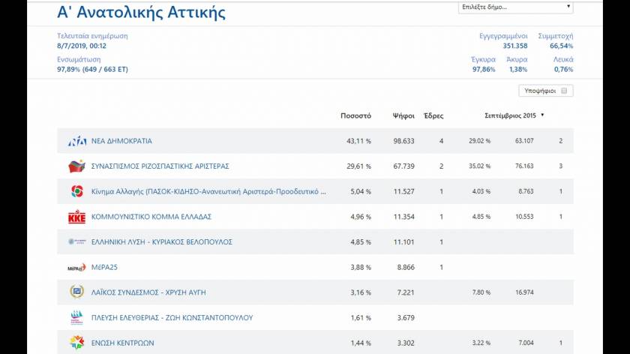This screenshot has height=354, width=630.
Task: Click the ΜέΡΑ25 party logo
Action: (x=77, y=268)
